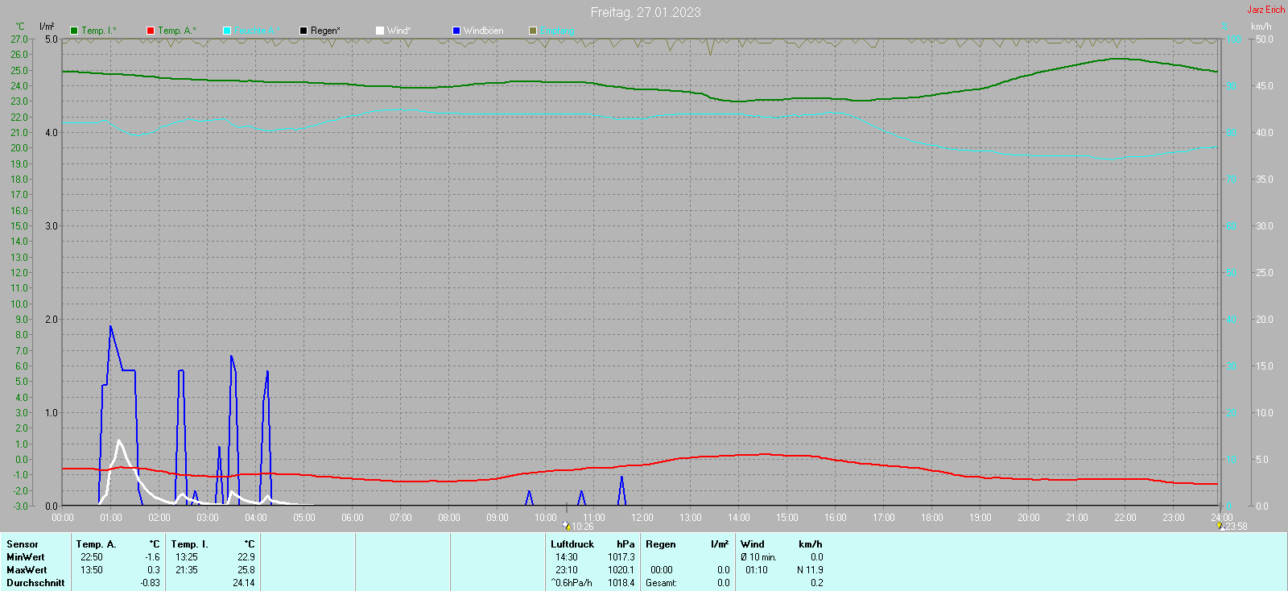Click the 'Temp. I.' column header
This screenshot has width=1288, height=591.
click(189, 544)
